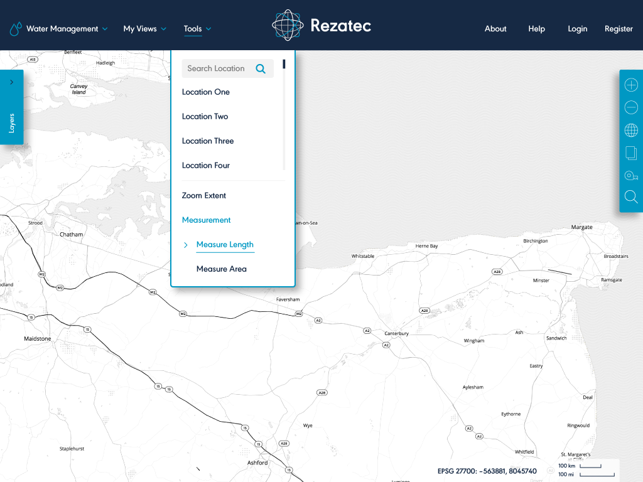Viewport: 643px width, 482px height.
Task: Collapse the Tools dropdown menu
Action: 197,29
